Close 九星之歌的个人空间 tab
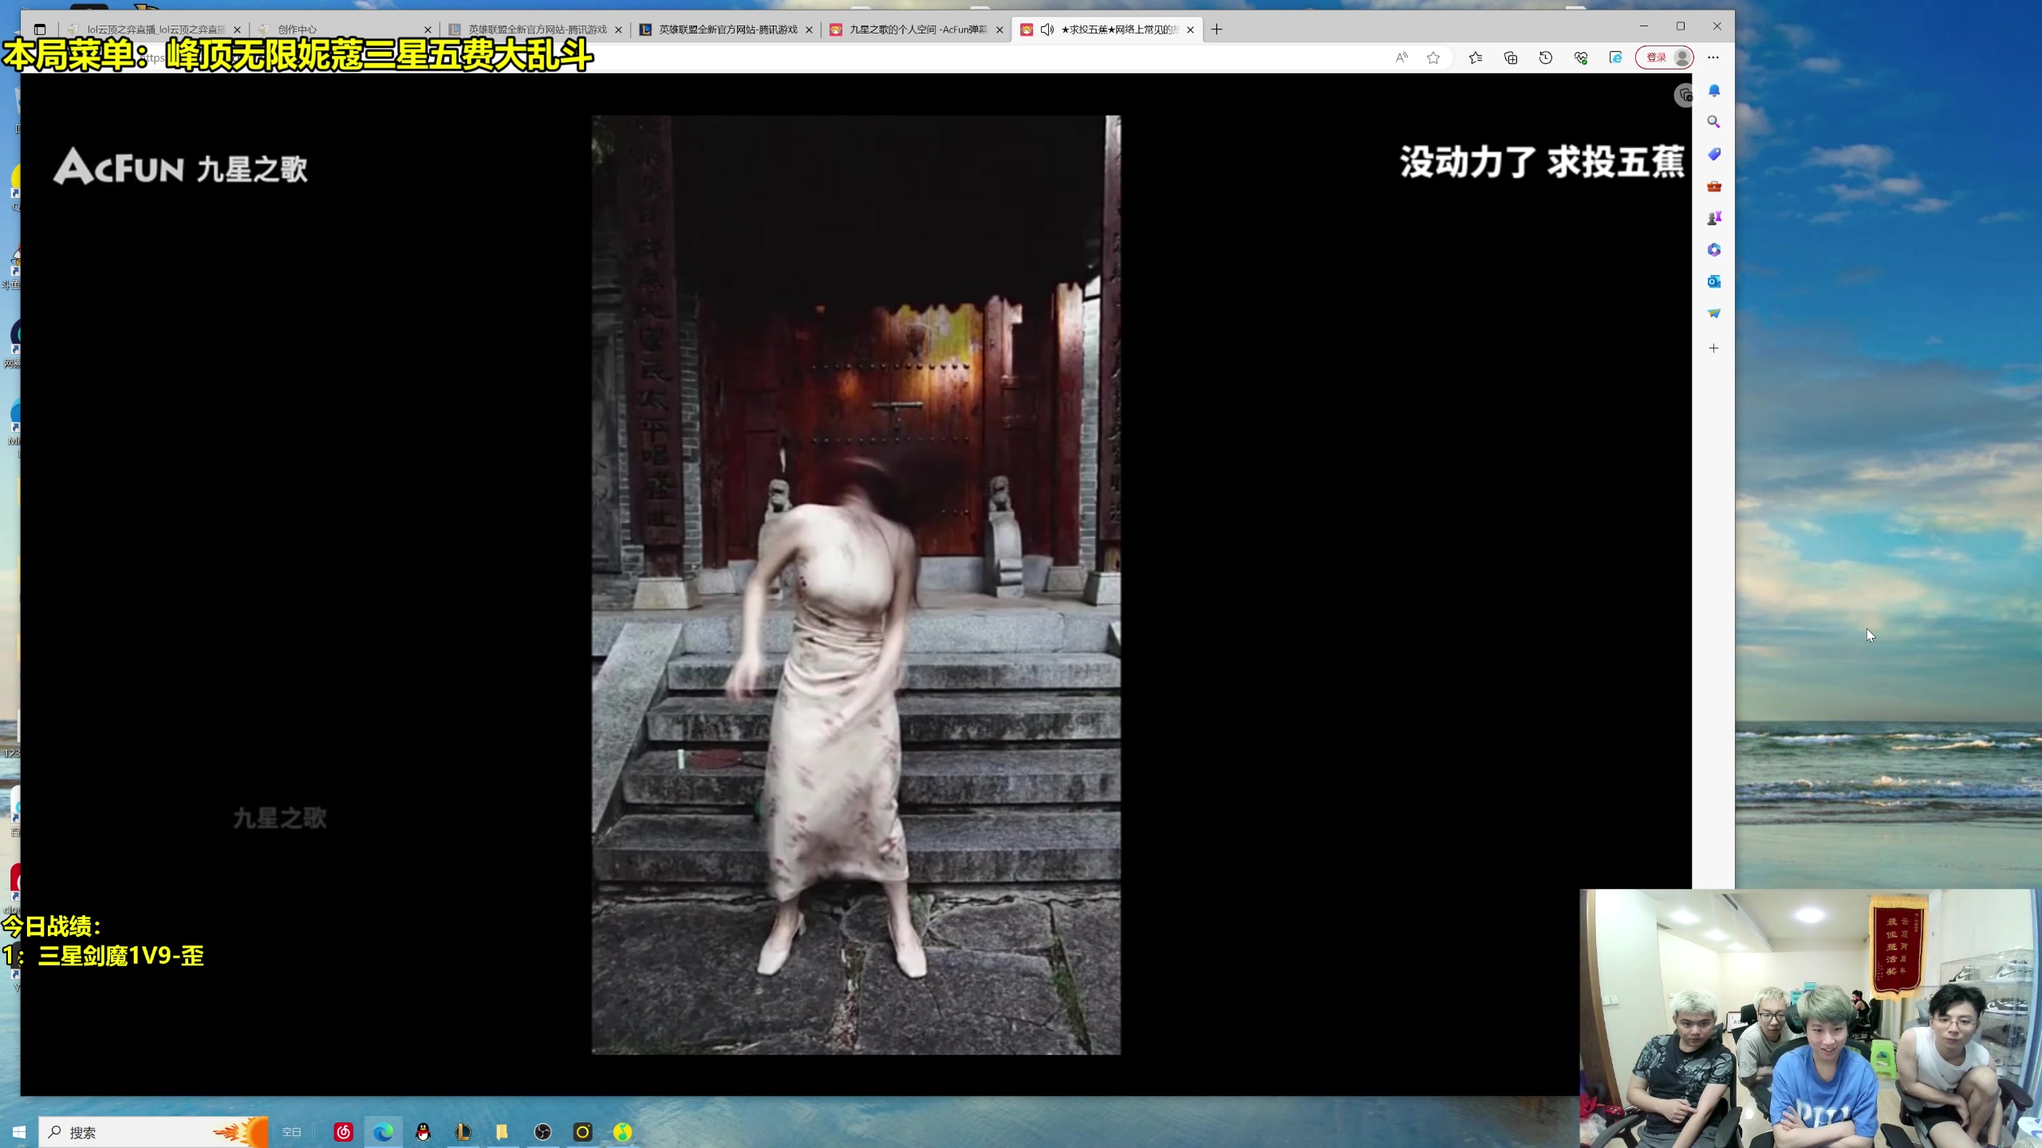Image resolution: width=2042 pixels, height=1148 pixels. [999, 29]
